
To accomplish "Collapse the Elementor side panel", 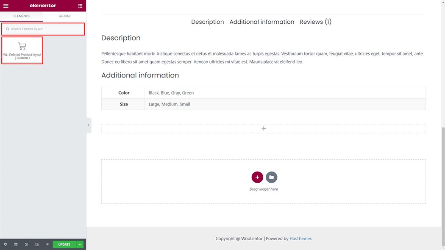I will [x=88, y=125].
